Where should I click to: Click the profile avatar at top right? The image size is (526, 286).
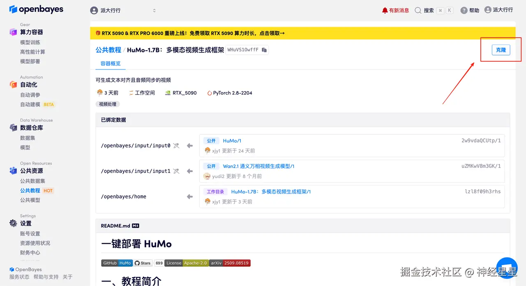pyautogui.click(x=488, y=9)
